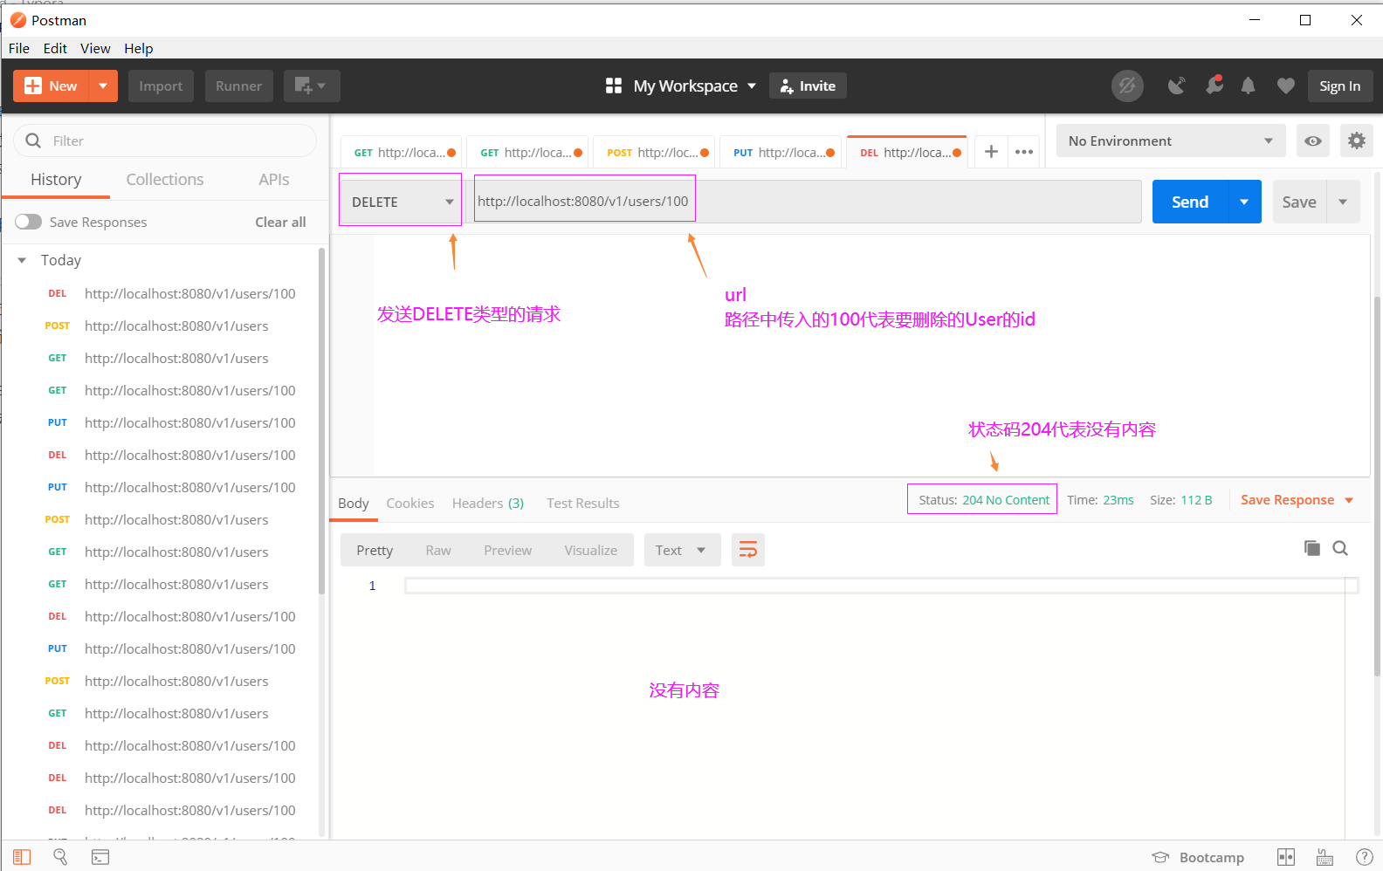Viewport: 1383px width, 871px height.
Task: Open the capture requests satellite icon
Action: click(1177, 86)
